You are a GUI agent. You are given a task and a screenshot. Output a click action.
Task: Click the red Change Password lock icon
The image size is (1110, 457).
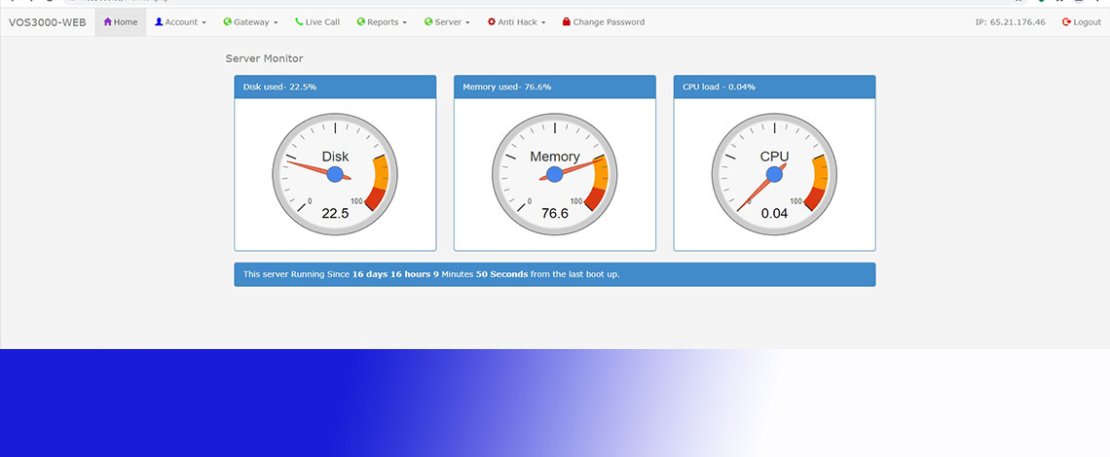click(567, 22)
